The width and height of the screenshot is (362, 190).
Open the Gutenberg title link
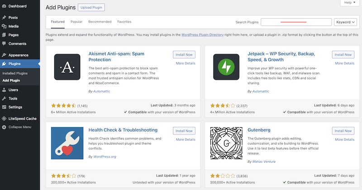[259, 130]
